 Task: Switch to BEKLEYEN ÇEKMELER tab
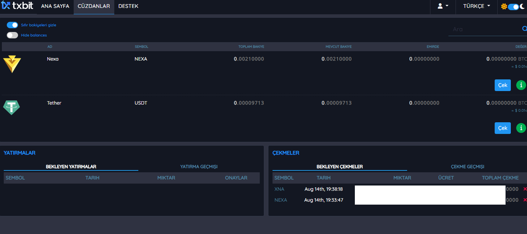339,167
